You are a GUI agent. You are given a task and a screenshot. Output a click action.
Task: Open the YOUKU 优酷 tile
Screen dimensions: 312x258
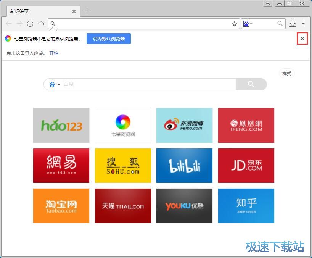tap(184, 206)
